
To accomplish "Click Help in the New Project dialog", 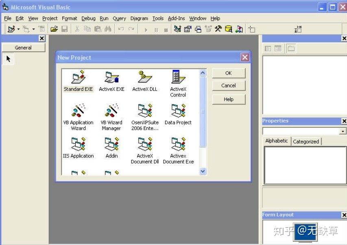I will [x=229, y=99].
